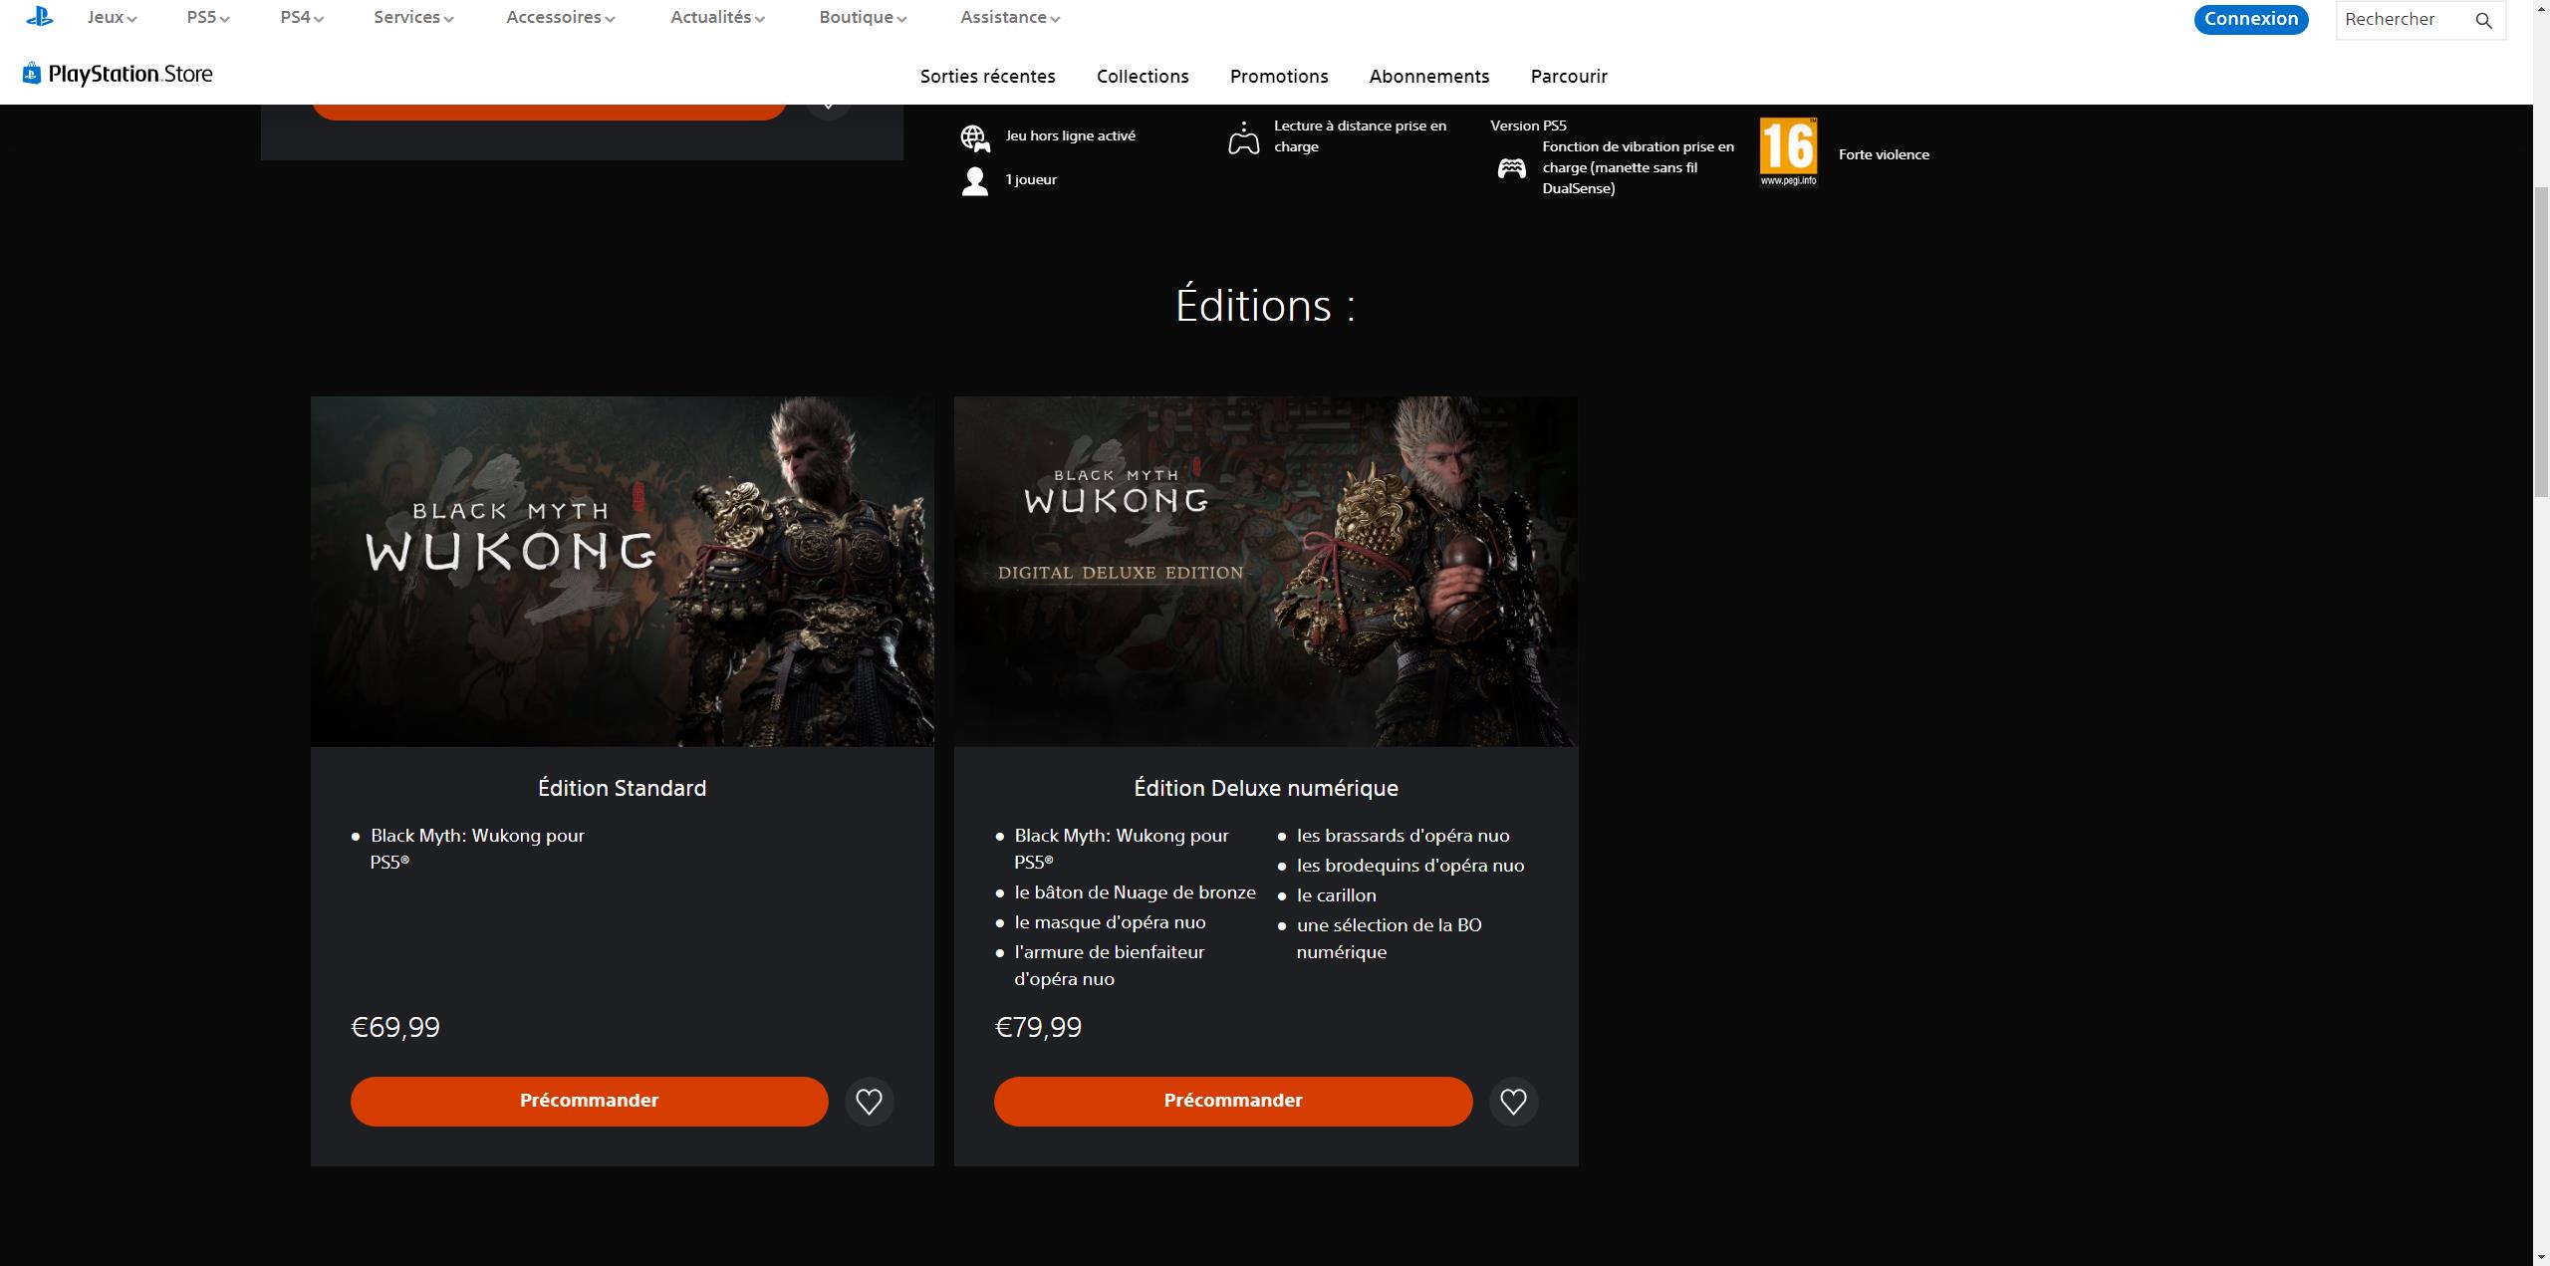Viewport: 2550px width, 1266px height.
Task: Click Précommander for Édition Standard
Action: click(589, 1101)
